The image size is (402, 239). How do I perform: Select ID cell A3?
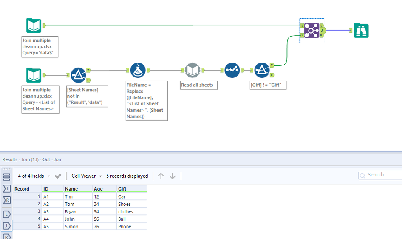coord(53,211)
